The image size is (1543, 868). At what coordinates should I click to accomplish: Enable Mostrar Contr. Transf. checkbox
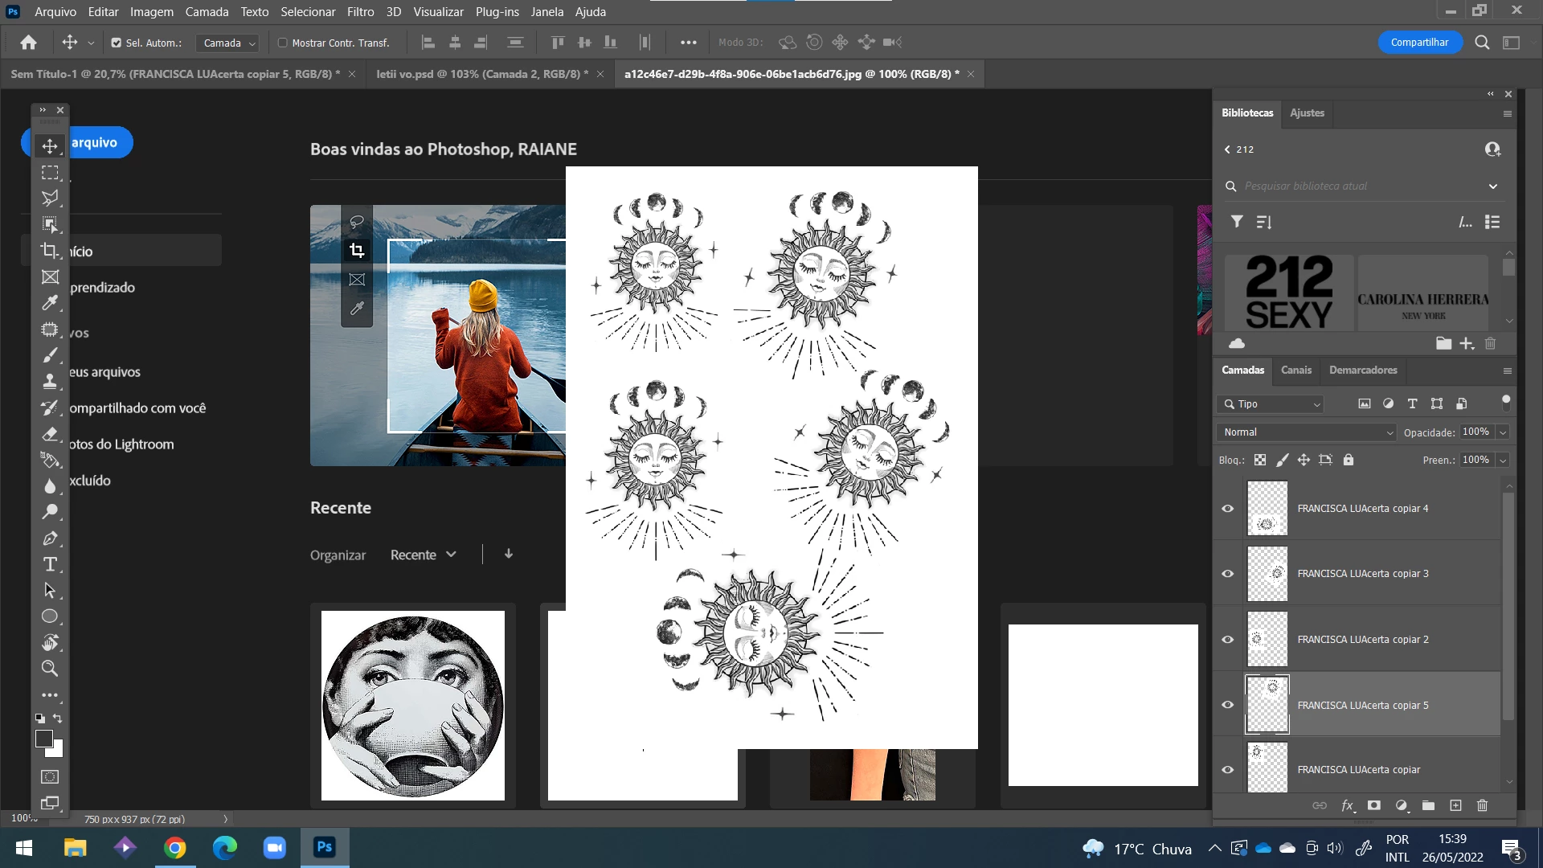283,43
